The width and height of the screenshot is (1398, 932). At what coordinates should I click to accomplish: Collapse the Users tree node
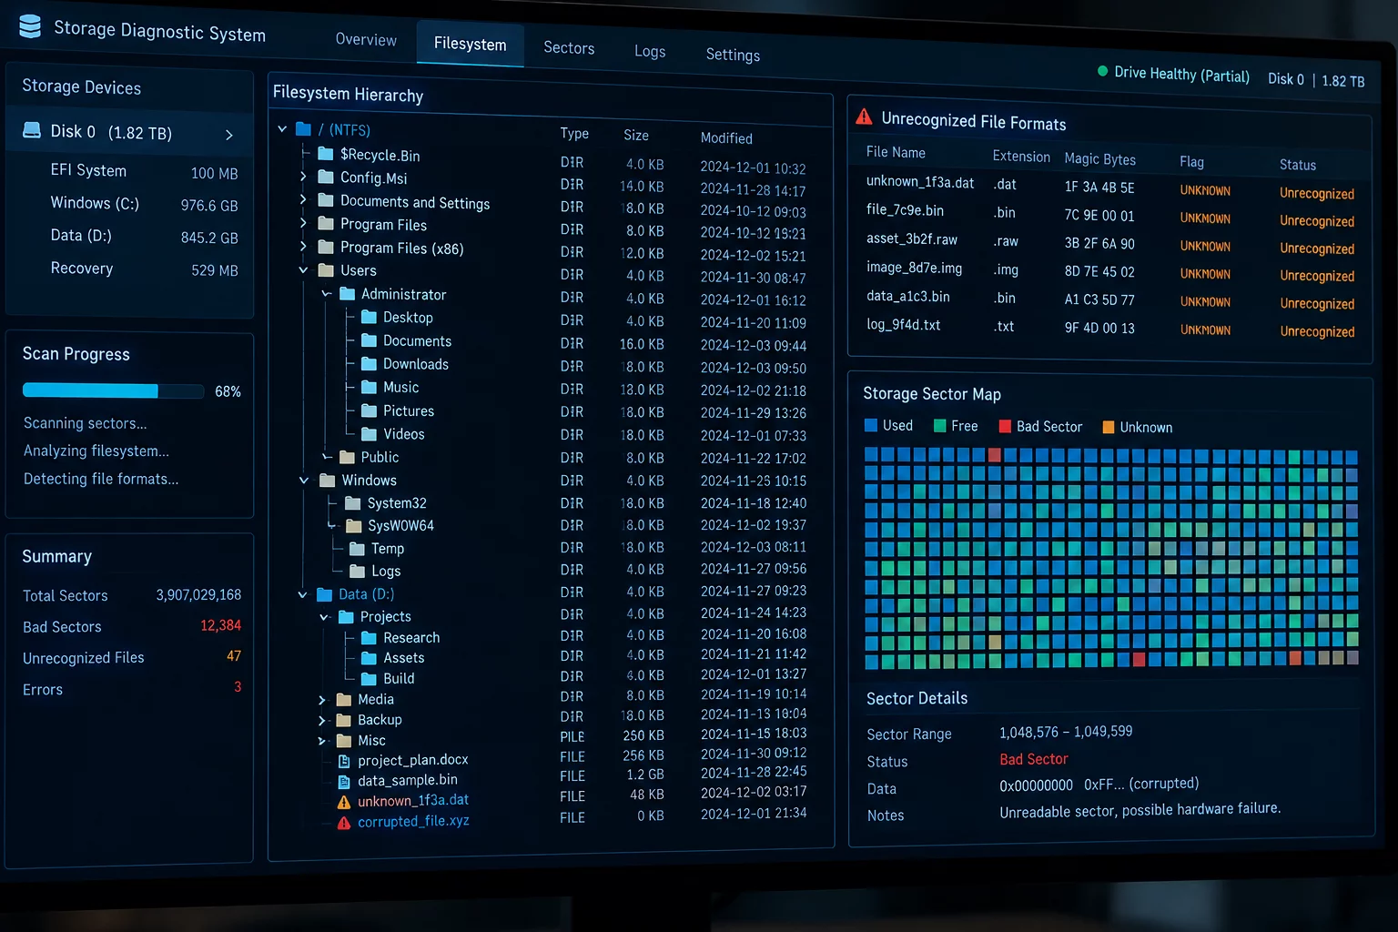tap(303, 269)
